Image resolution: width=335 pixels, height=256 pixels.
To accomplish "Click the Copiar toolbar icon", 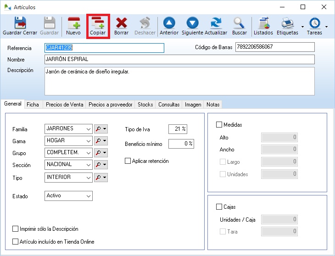I will (98, 26).
